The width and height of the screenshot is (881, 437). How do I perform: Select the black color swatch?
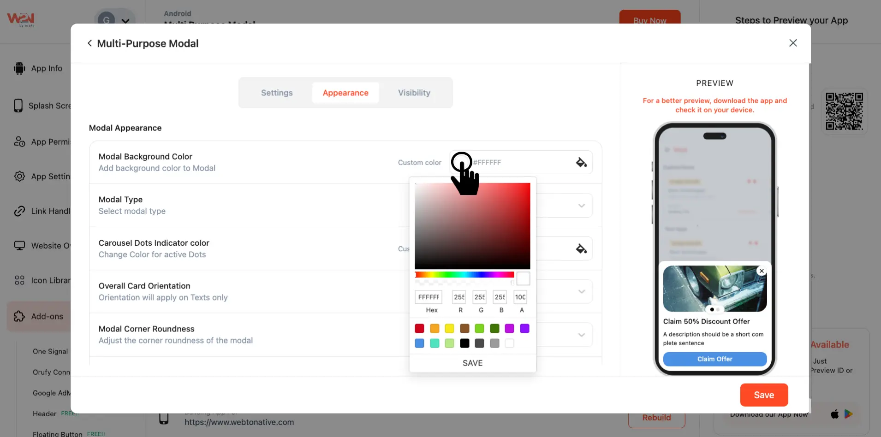point(464,343)
